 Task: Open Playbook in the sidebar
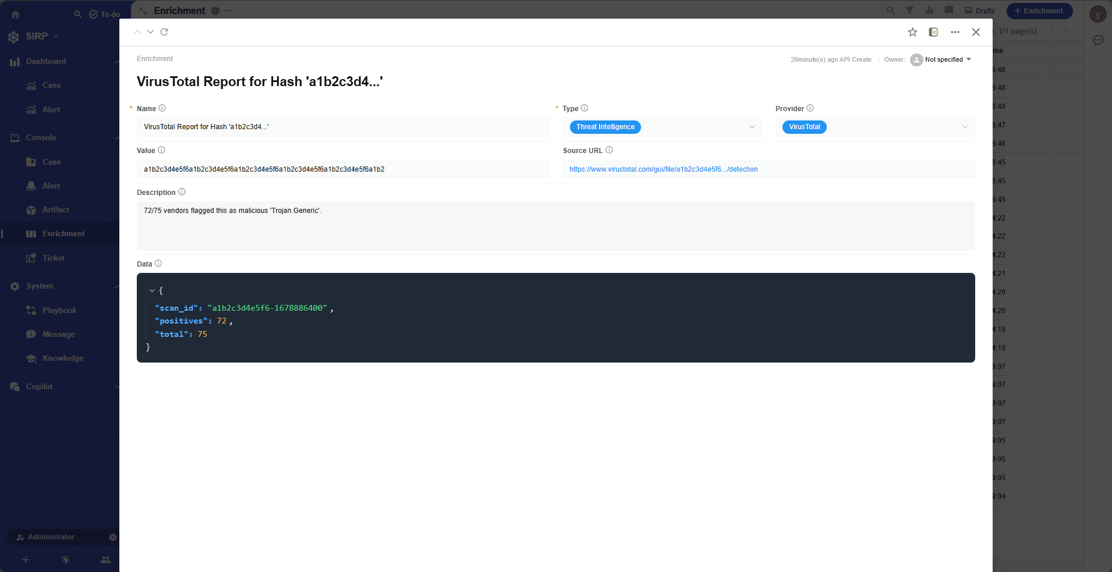[59, 310]
